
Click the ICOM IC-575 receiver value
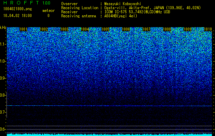pyautogui.click(x=137, y=12)
